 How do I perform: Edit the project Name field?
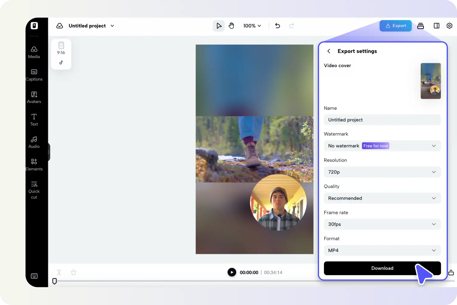382,120
